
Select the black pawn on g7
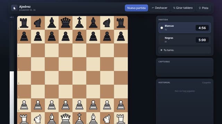tap(107, 37)
